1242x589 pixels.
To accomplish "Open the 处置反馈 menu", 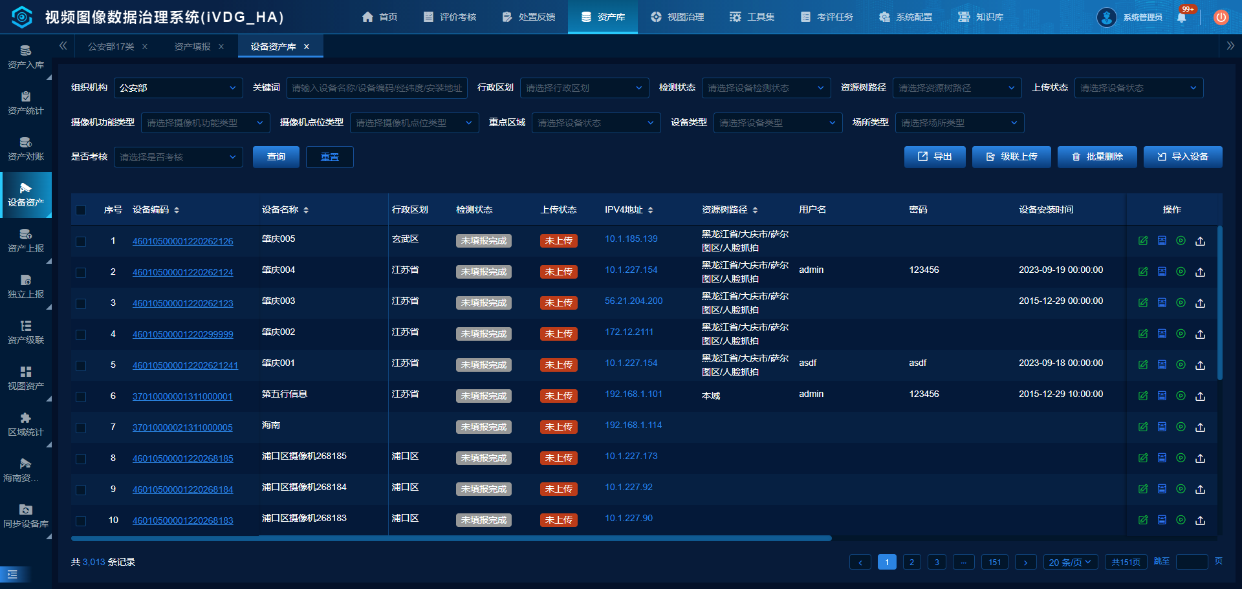I will click(x=528, y=17).
